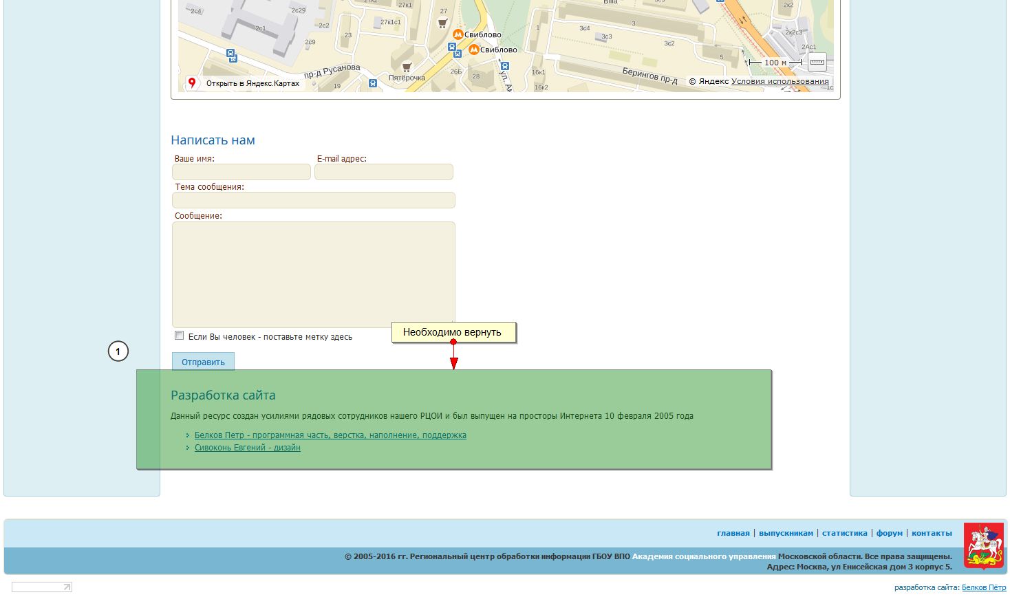The height and width of the screenshot is (599, 1010).
Task: Click the Пятёрочка shopping cart icon
Action: click(x=407, y=67)
